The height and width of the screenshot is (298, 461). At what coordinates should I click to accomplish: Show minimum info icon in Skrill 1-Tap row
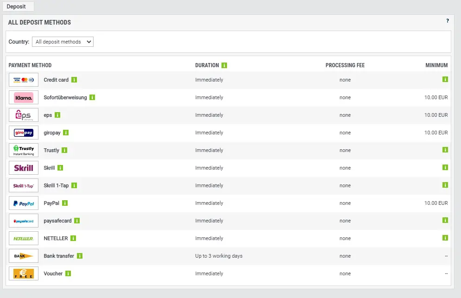[445, 185]
